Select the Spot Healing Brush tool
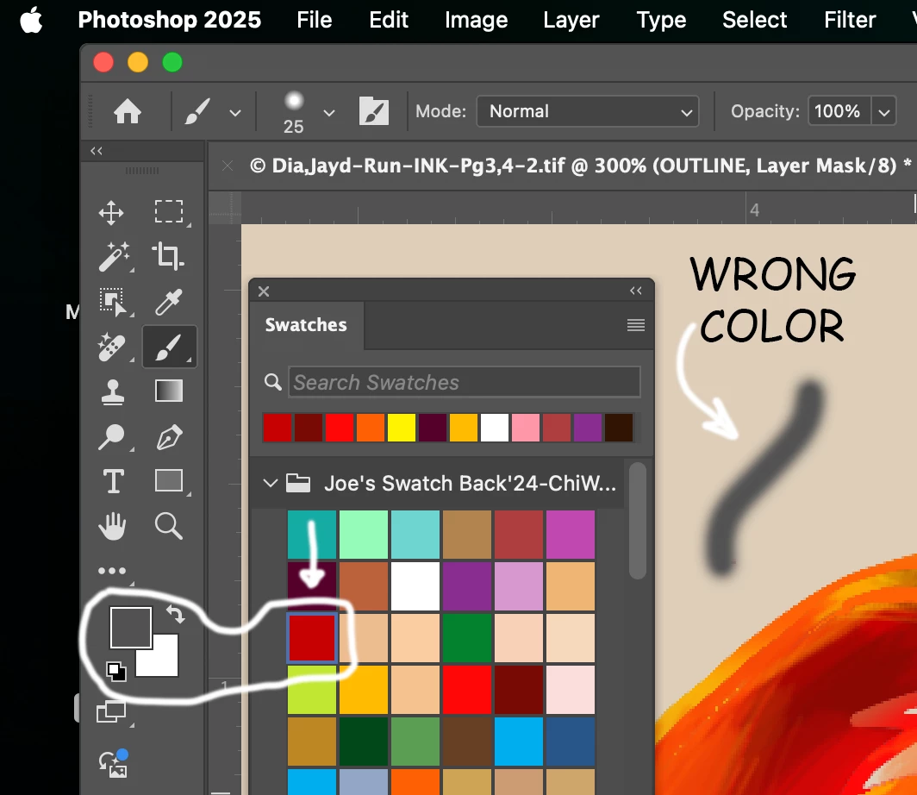 click(x=111, y=347)
